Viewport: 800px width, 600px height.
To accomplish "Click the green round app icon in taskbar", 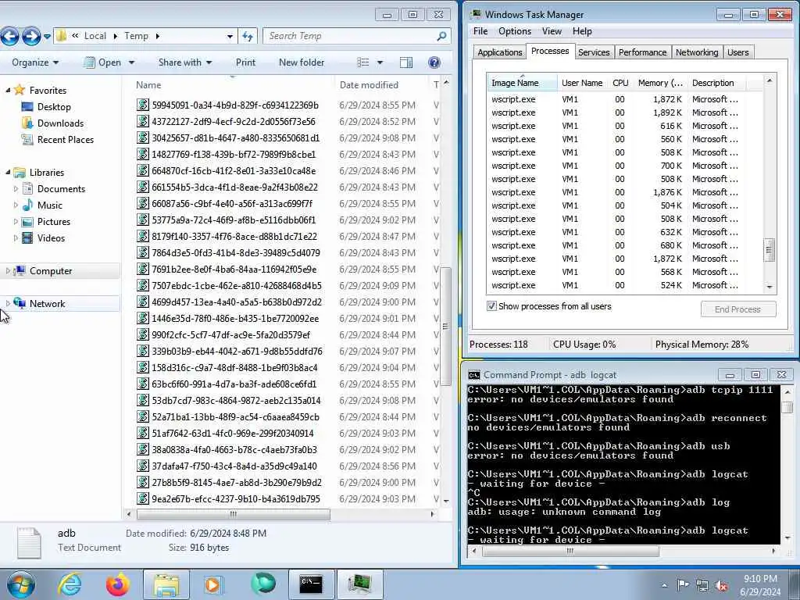I will 263,584.
